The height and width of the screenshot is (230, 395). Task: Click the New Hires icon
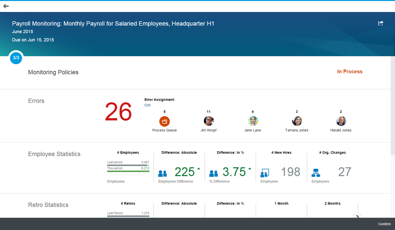tap(265, 173)
